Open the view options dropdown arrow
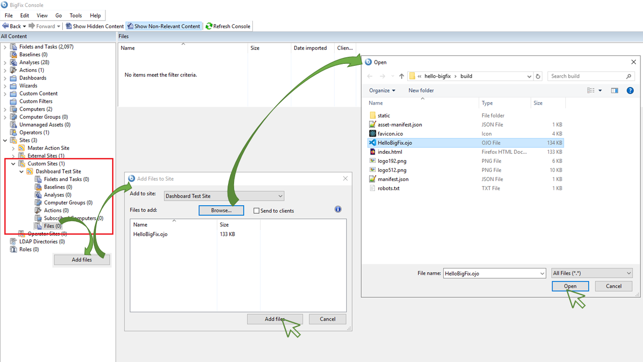This screenshot has width=643, height=362. pos(600,90)
